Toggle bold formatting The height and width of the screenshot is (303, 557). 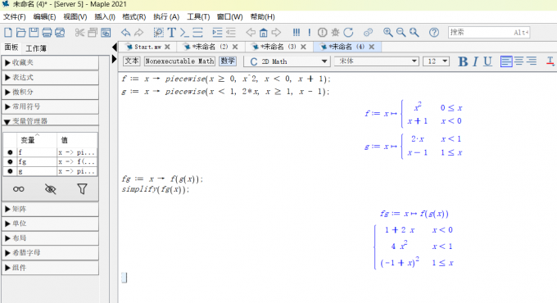point(463,61)
